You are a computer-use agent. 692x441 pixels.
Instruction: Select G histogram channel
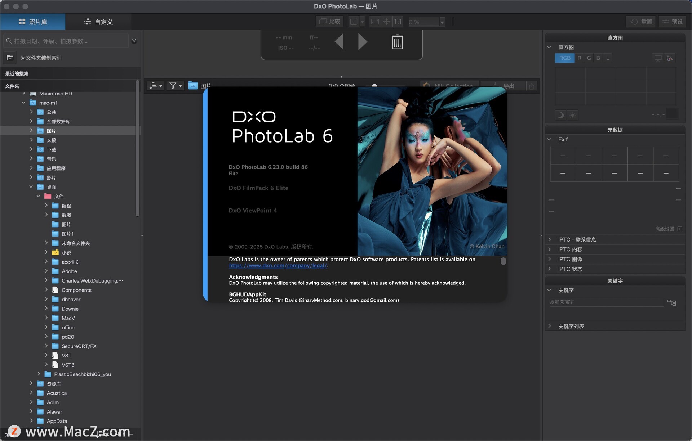(589, 58)
